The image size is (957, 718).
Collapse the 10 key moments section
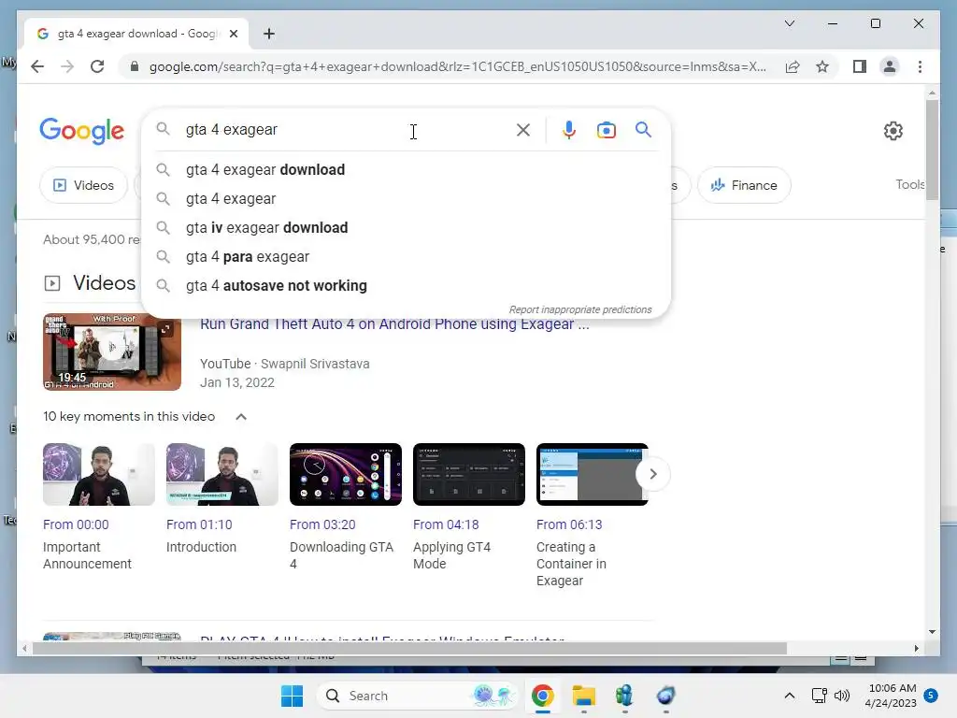pos(241,416)
